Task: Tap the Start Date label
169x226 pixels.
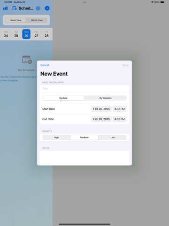Action: coord(48,109)
